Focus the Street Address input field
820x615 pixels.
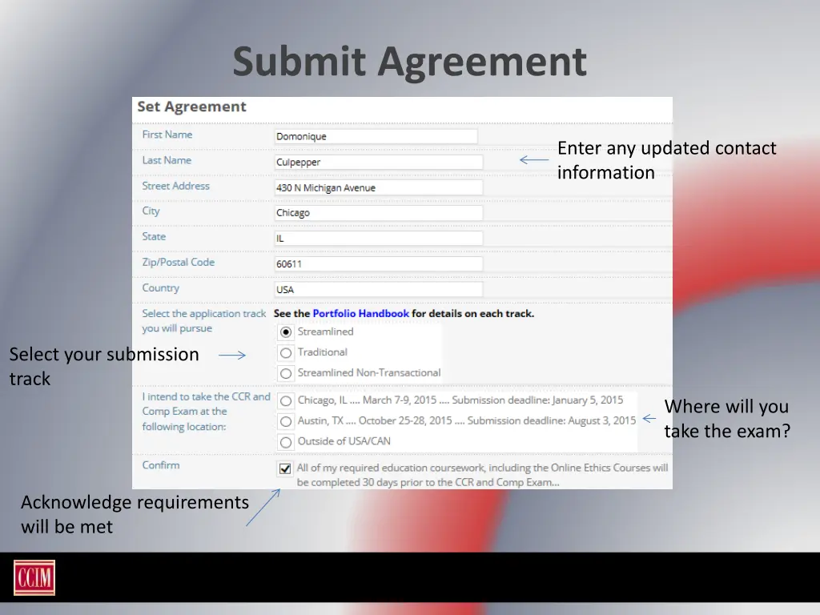[x=379, y=187]
